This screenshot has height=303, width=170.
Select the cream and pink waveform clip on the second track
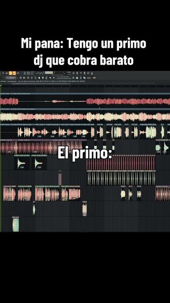pos(85,117)
